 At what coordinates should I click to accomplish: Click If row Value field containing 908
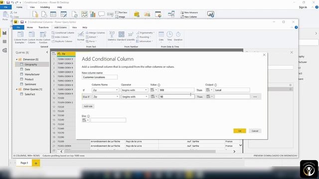[x=176, y=90]
